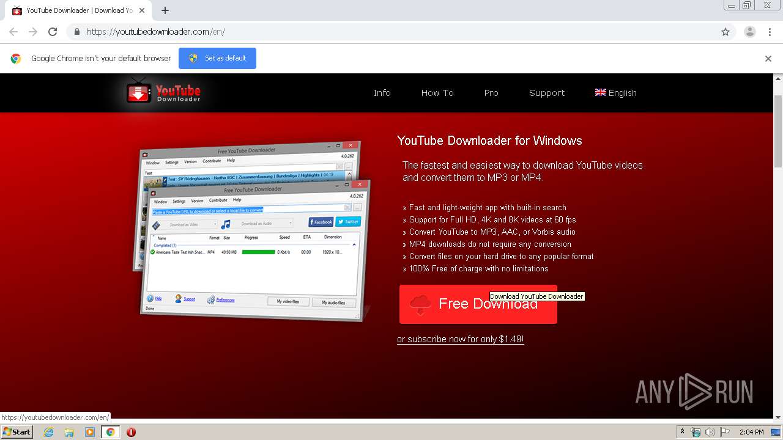Click the 2:04 PM system clock
783x440 pixels.
tap(751, 432)
